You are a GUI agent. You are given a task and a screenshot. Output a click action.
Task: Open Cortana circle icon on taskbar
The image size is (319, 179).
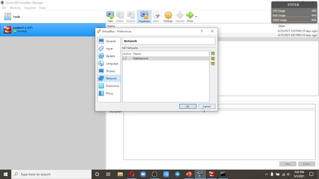click(97, 175)
